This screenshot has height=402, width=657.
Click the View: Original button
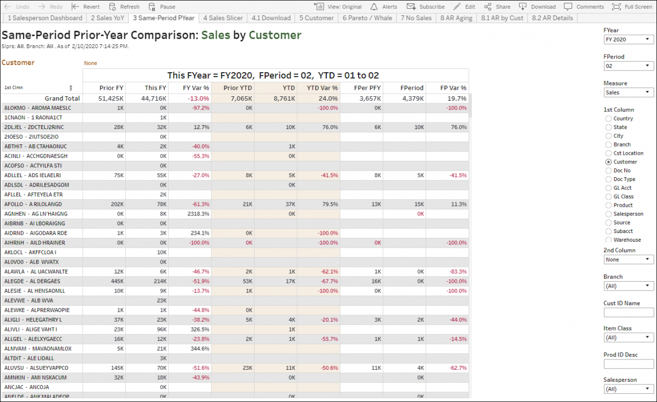point(338,7)
